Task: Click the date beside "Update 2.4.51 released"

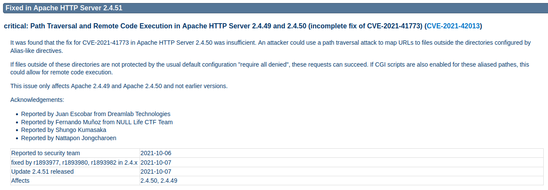Action: point(156,172)
